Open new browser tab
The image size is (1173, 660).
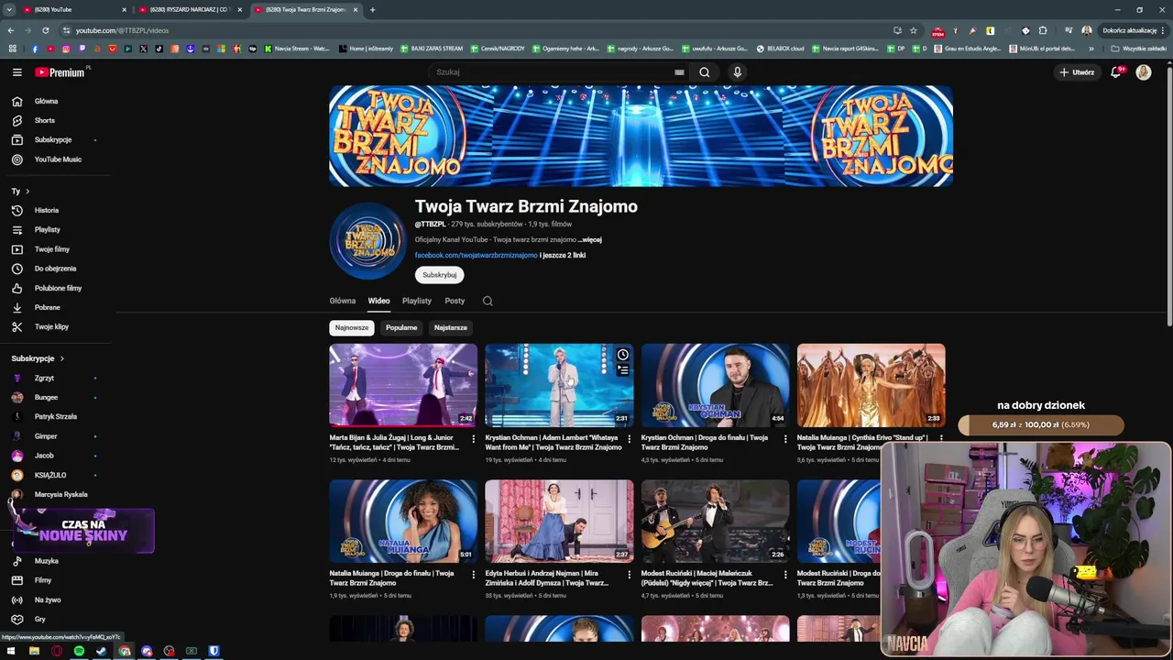click(372, 9)
